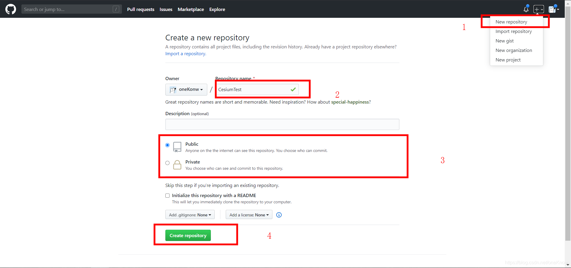This screenshot has height=268, width=571.
Task: Click the Create repository button
Action: pyautogui.click(x=188, y=235)
